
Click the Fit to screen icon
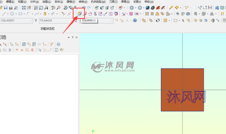(24, 8)
